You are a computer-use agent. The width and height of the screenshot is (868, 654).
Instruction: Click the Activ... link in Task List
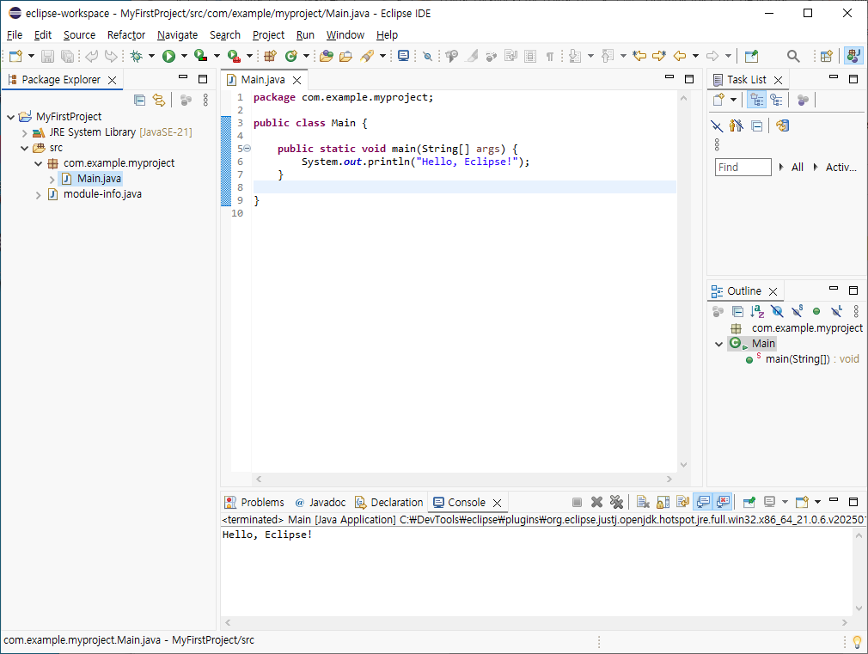click(x=840, y=168)
